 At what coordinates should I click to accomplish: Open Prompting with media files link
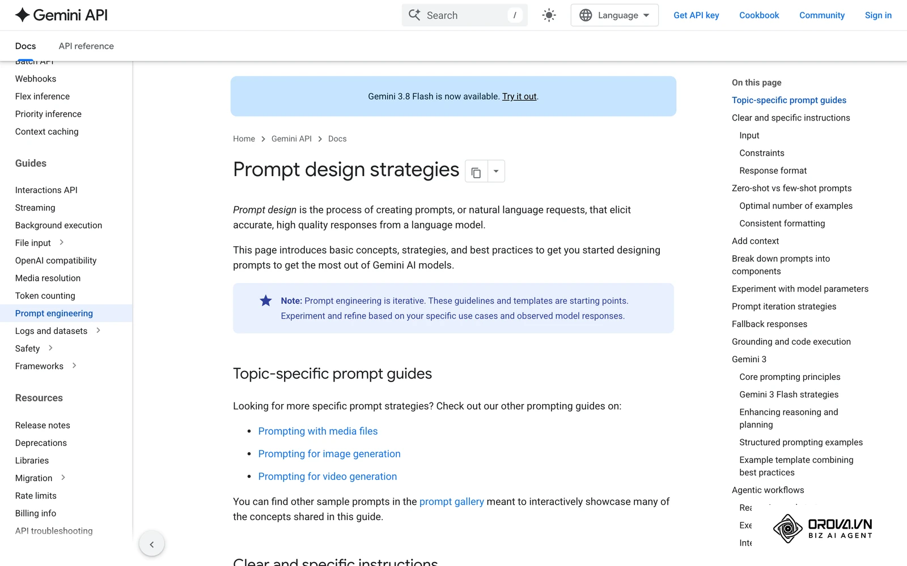[318, 431]
